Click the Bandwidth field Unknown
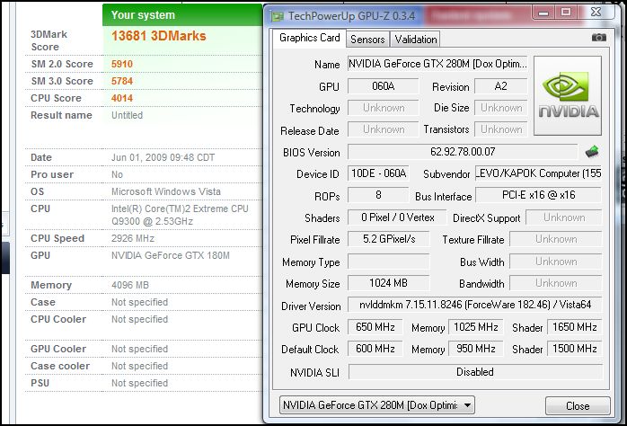The width and height of the screenshot is (627, 426). pos(556,283)
